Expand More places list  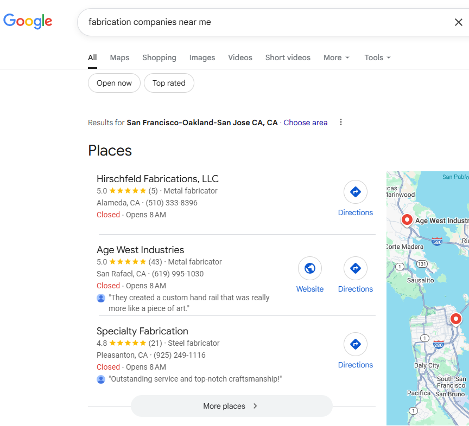231,406
